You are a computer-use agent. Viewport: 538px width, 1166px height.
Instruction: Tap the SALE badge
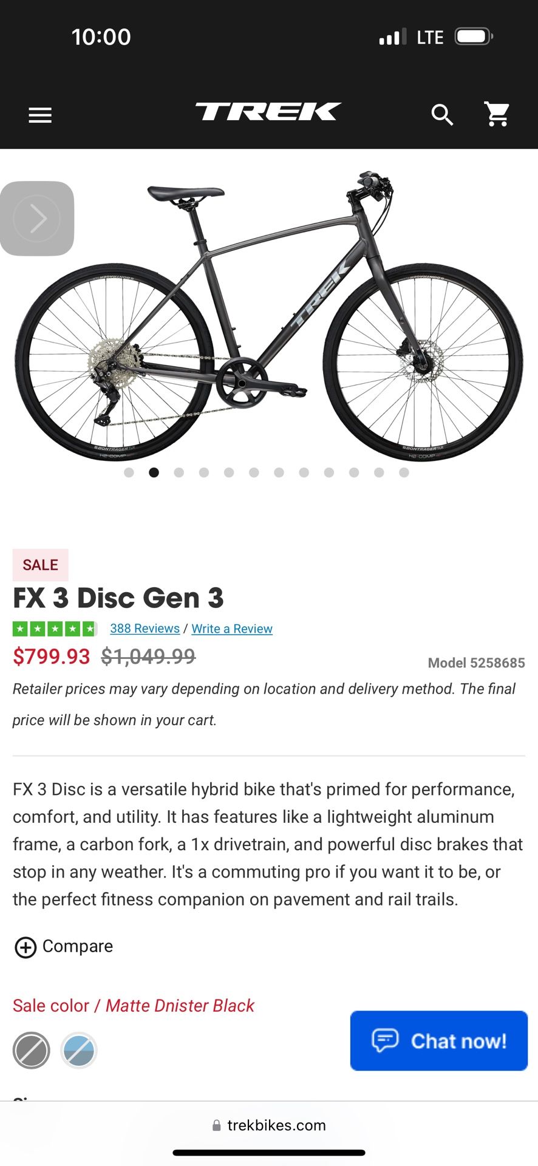(x=41, y=565)
